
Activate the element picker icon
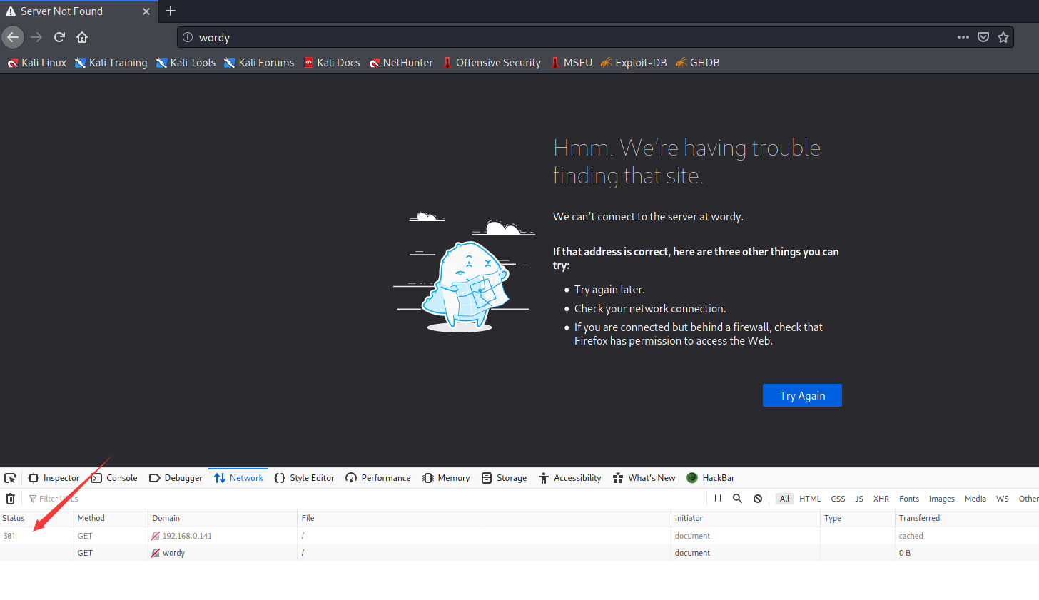pos(10,478)
